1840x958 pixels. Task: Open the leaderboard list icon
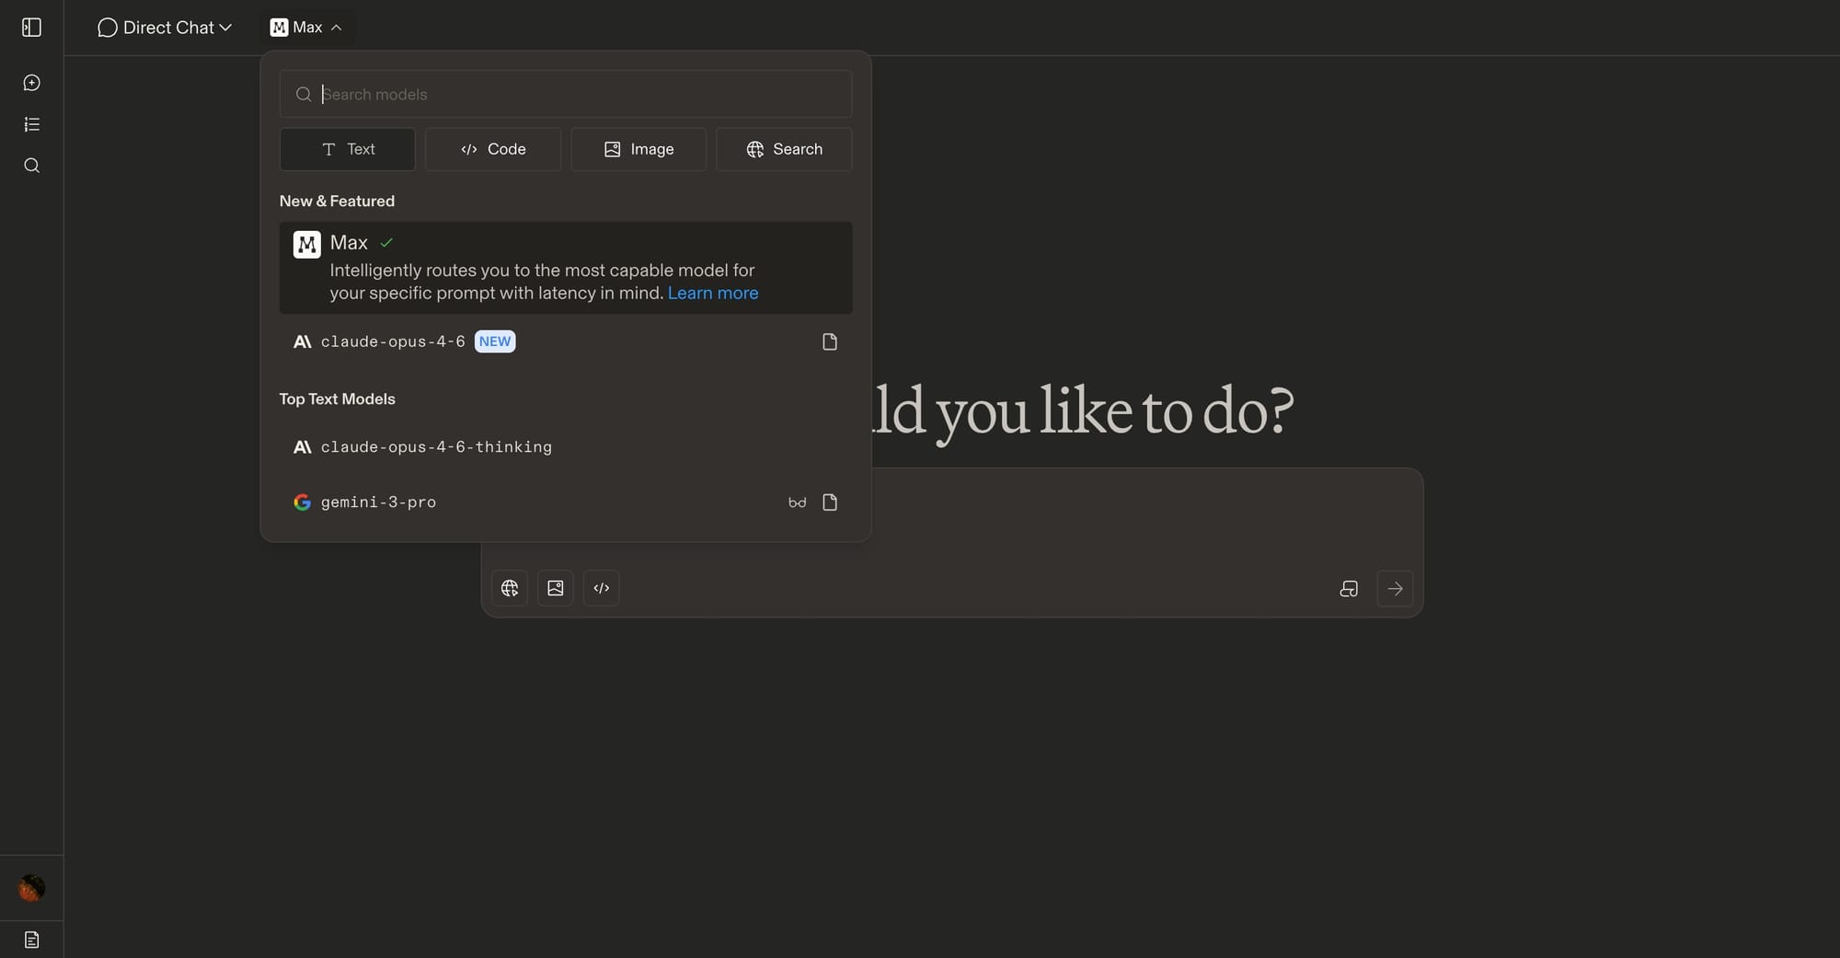point(31,124)
